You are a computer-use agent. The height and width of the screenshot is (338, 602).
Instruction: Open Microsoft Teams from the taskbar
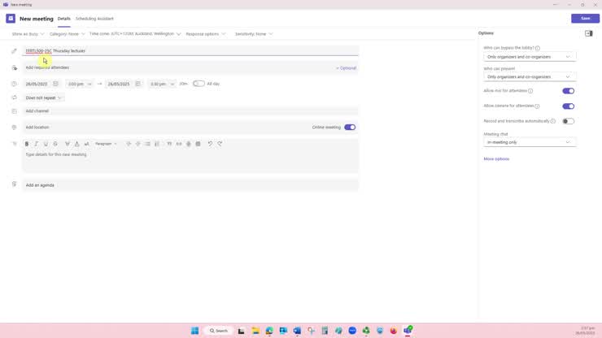coord(408,331)
